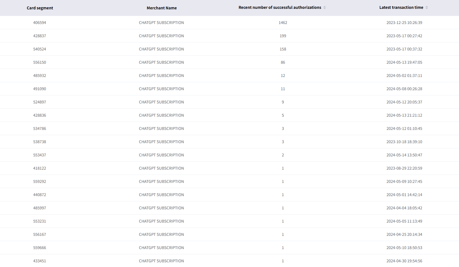Select card segment 524897
The height and width of the screenshot is (267, 459).
click(39, 102)
